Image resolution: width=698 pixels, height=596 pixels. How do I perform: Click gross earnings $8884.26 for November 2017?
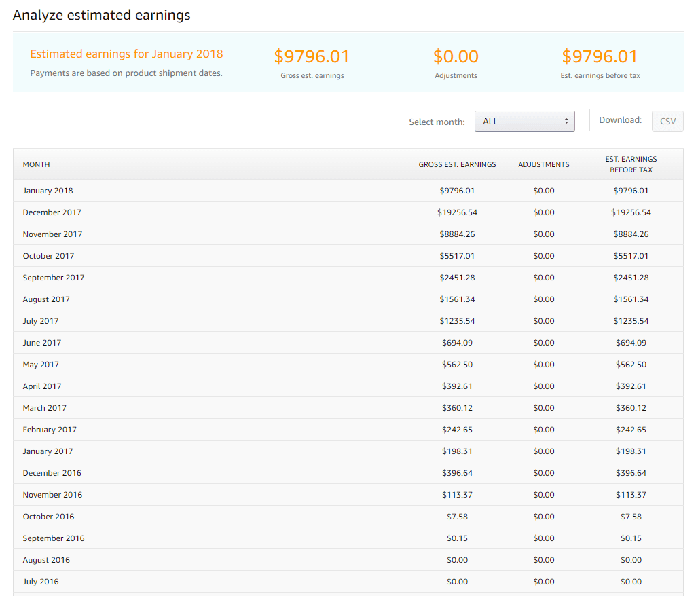457,234
